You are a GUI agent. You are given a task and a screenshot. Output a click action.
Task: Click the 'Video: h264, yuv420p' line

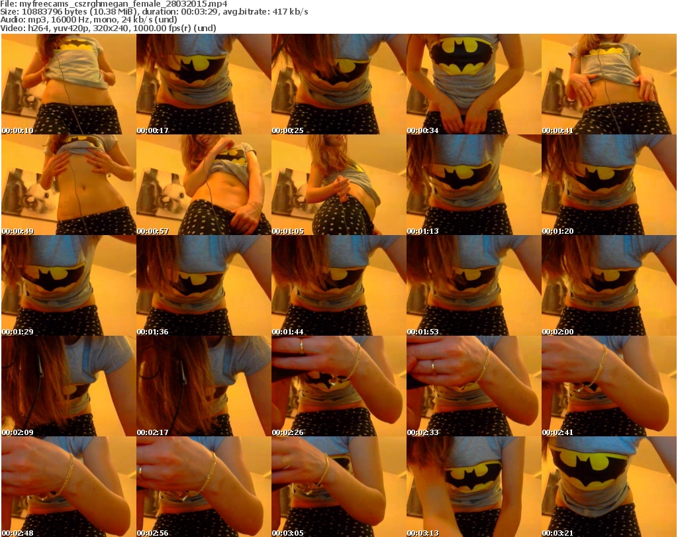[x=108, y=28]
